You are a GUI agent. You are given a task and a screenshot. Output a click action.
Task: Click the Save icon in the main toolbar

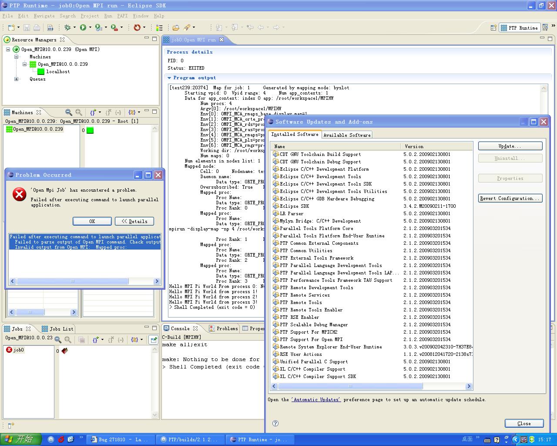[x=27, y=27]
